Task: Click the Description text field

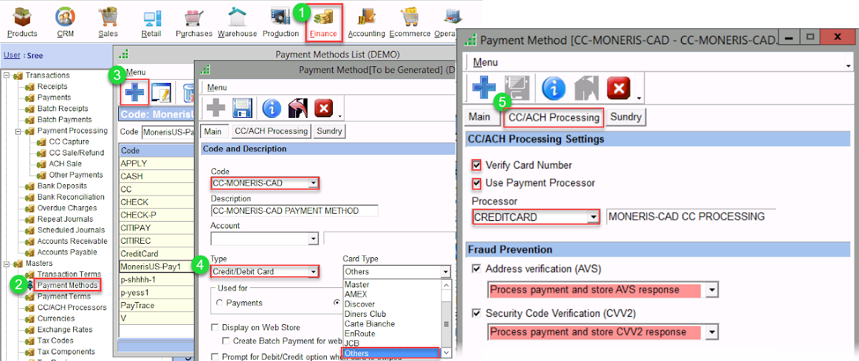Action: (294, 211)
